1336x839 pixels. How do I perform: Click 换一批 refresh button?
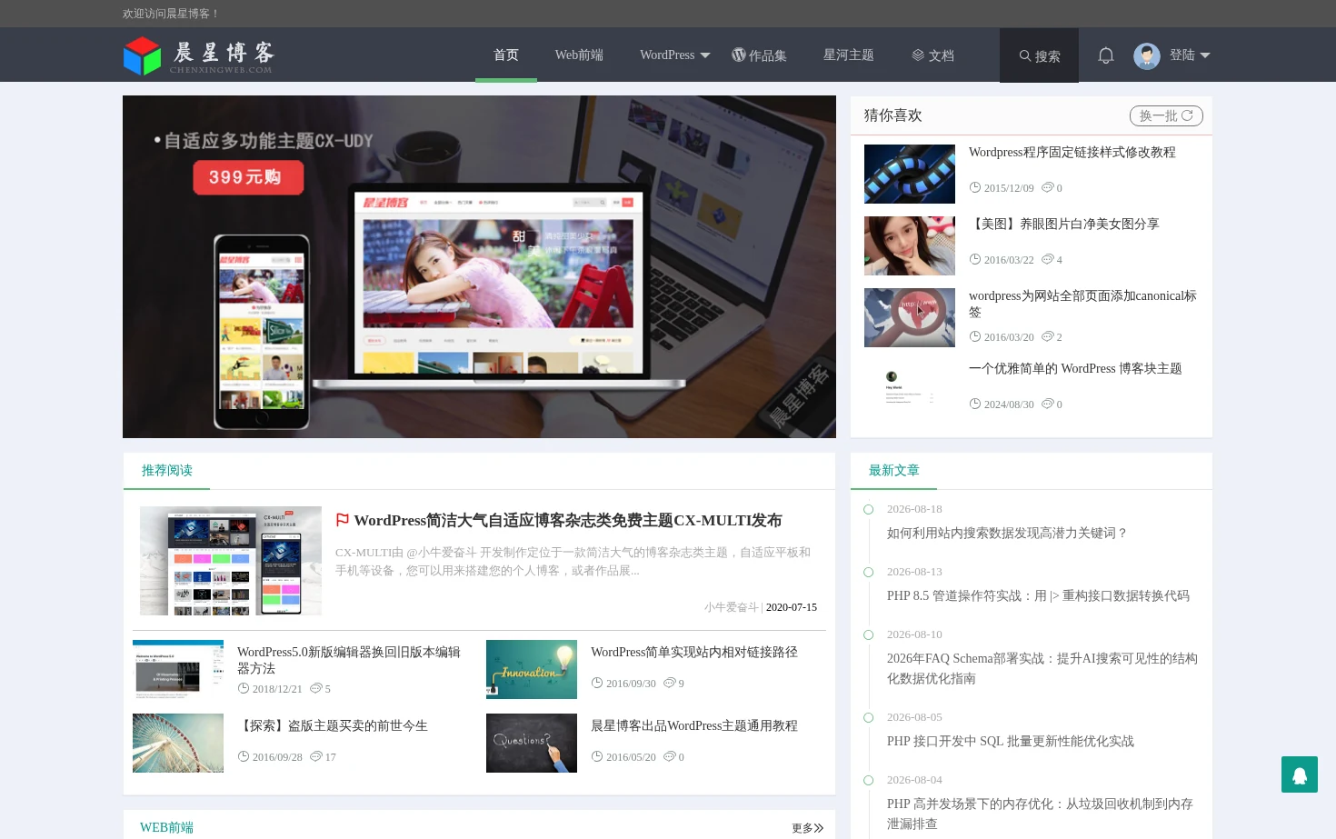click(x=1166, y=115)
